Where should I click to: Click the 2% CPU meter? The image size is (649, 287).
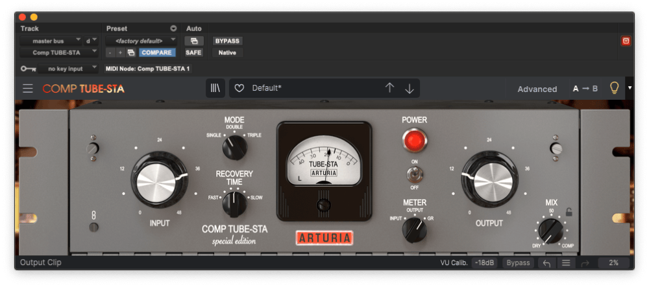coord(614,263)
